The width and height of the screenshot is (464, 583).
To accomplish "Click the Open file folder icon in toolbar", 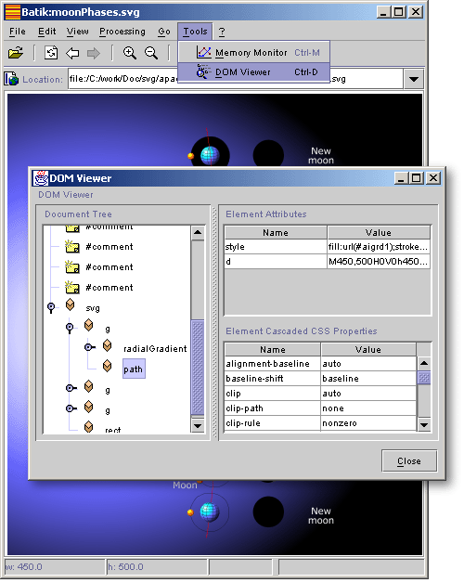I will pos(15,53).
